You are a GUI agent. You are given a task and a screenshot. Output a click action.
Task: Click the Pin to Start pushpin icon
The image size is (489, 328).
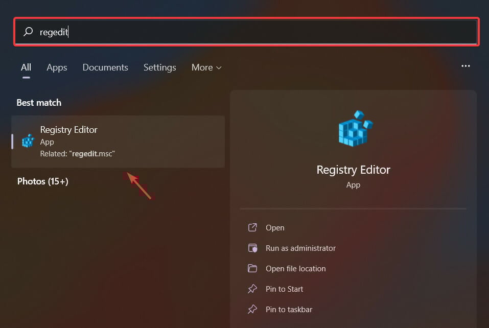click(x=252, y=289)
